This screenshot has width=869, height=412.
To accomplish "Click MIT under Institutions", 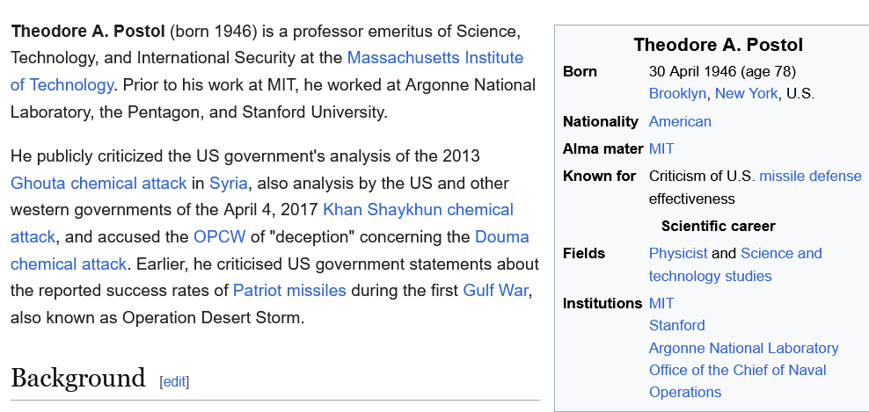I will pyautogui.click(x=661, y=303).
